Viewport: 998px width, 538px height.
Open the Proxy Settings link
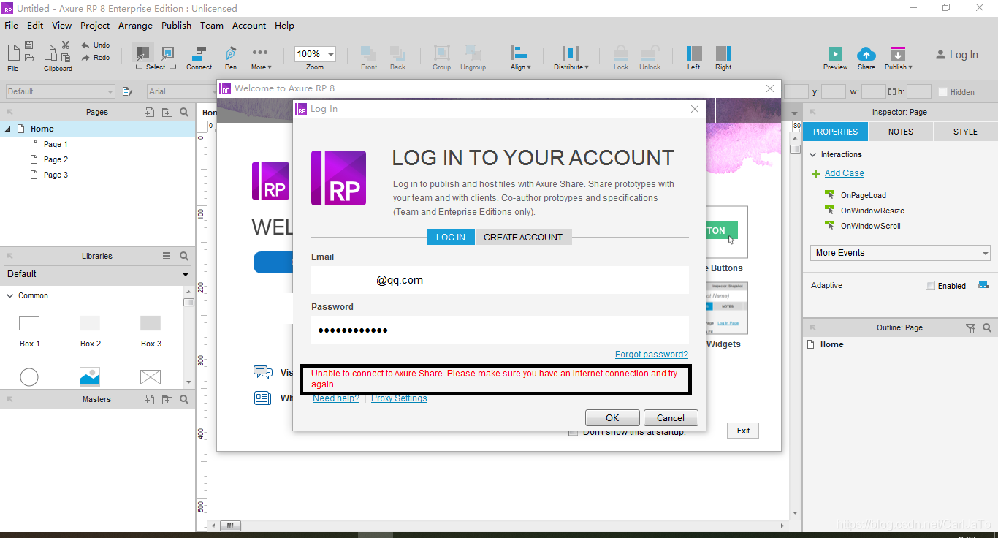[x=399, y=398]
